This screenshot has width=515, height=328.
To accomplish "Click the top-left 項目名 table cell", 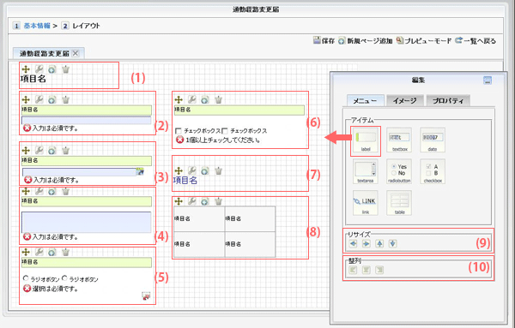I will (x=199, y=218).
